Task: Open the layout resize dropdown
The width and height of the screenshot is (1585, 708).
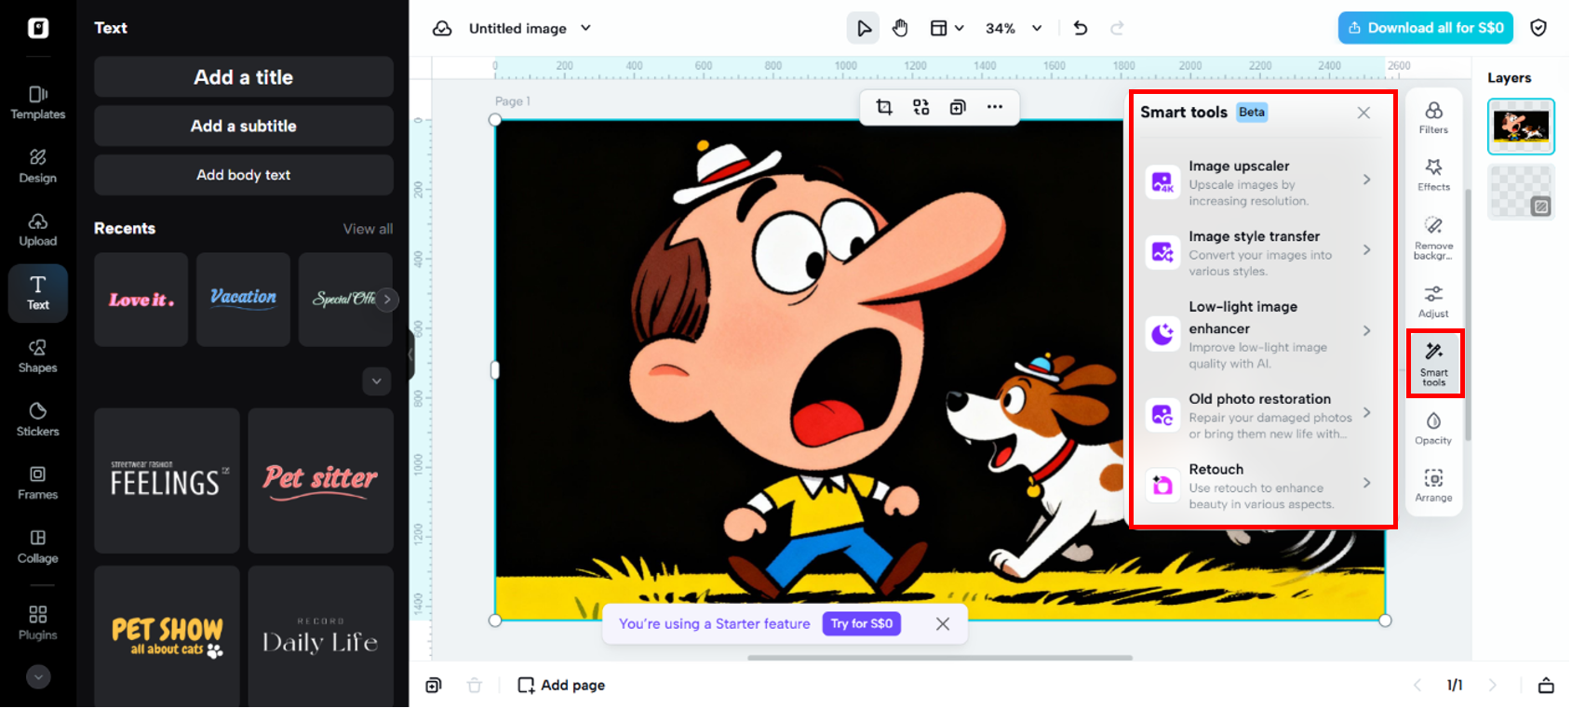Action: coord(947,29)
